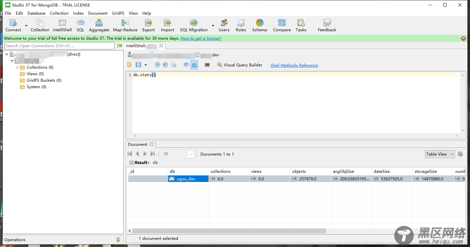Follow the 'How to get a license?' link

coord(201,38)
